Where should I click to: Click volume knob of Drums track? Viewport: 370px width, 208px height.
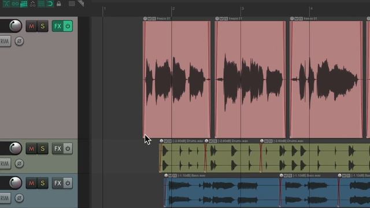click(16, 148)
